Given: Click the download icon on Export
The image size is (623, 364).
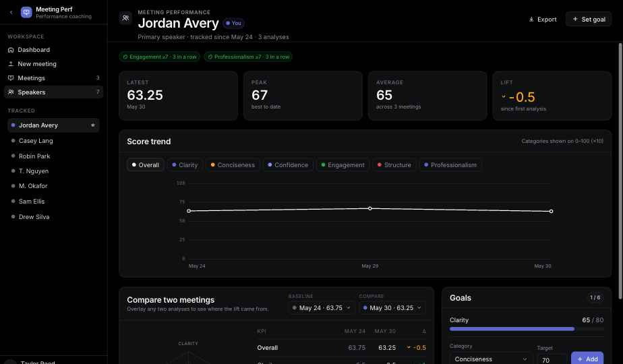Looking at the screenshot, I should click(531, 19).
